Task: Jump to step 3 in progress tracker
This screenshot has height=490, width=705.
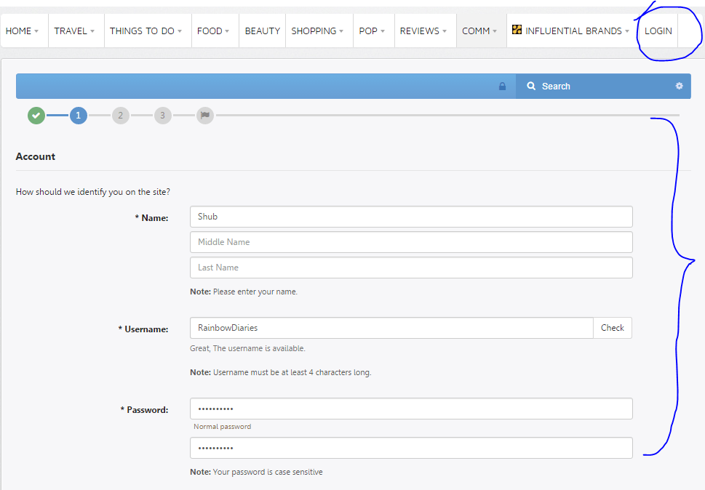Action: (163, 116)
